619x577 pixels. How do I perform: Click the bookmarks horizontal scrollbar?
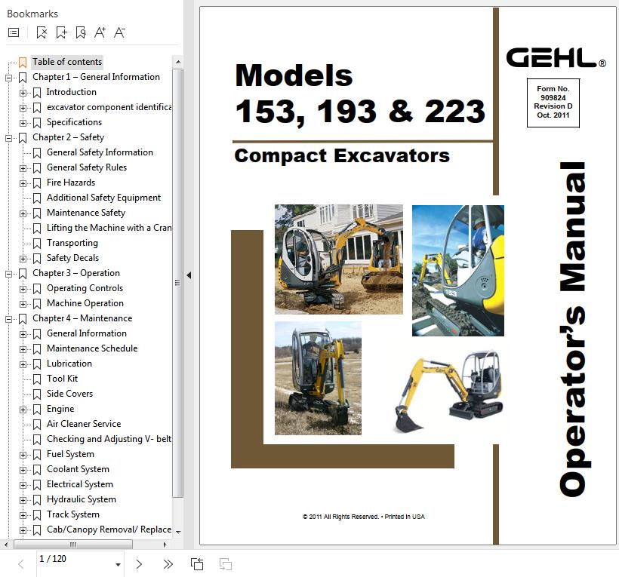pos(72,544)
